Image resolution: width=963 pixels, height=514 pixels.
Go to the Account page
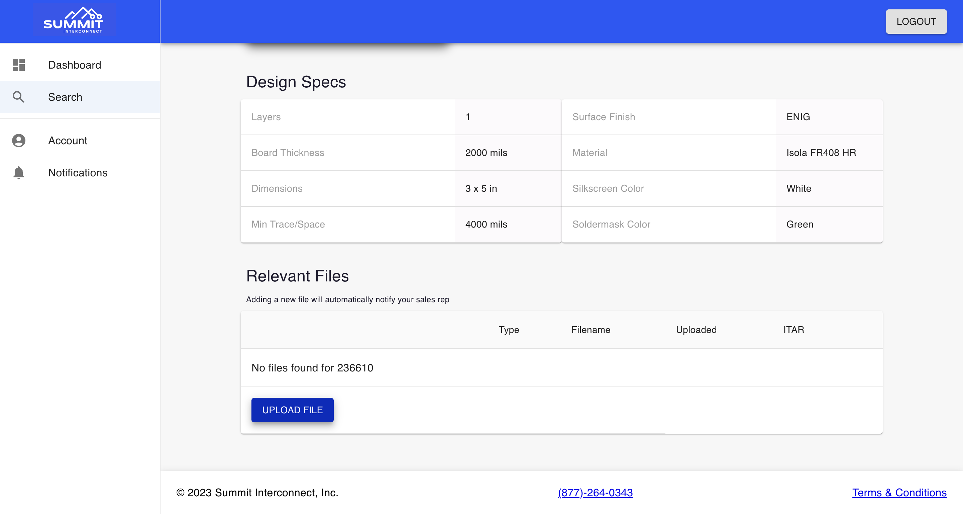tap(80, 141)
